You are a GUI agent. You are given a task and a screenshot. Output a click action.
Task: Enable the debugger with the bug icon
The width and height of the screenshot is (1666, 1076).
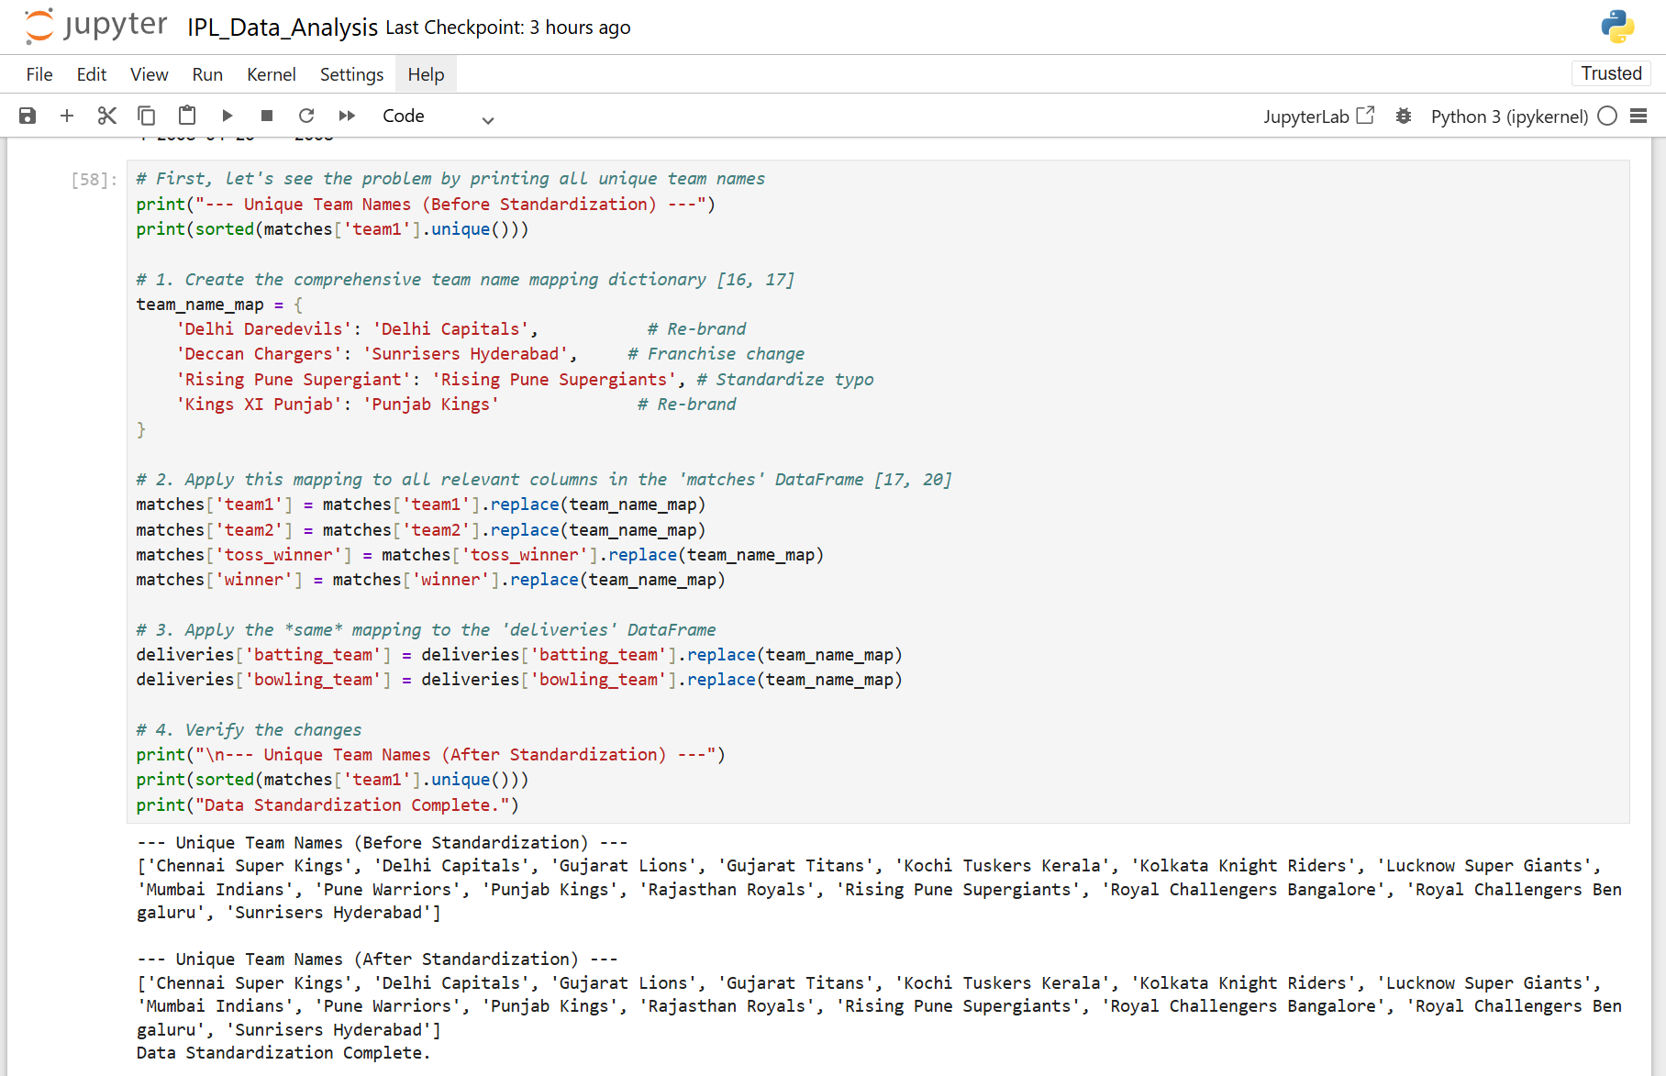click(1404, 116)
